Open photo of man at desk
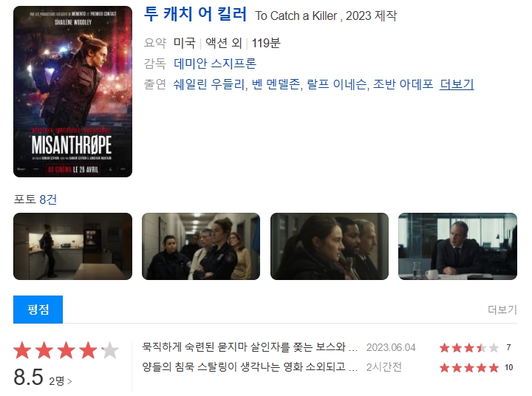Viewport: 532px width, 396px height. [x=457, y=246]
